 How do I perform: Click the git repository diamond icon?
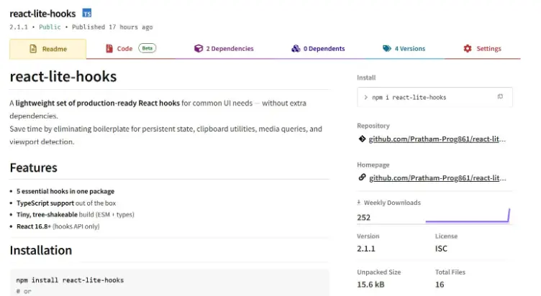click(362, 139)
